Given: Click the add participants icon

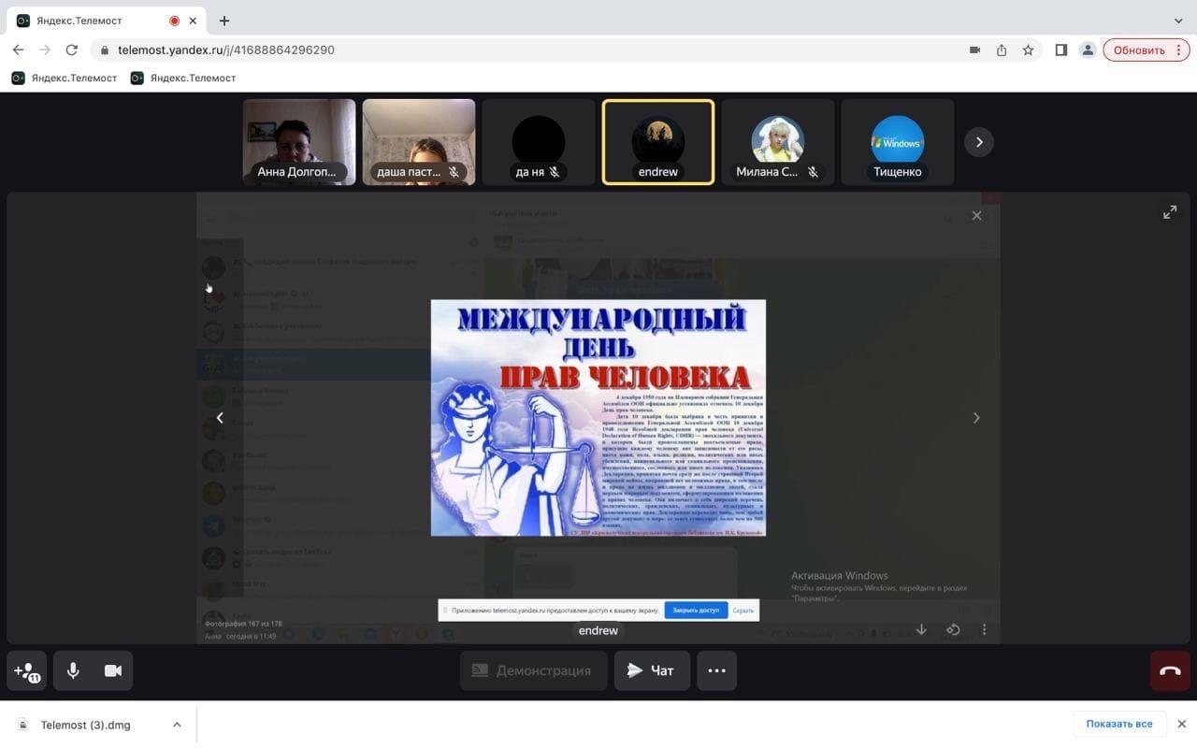Looking at the screenshot, I should pyautogui.click(x=26, y=670).
